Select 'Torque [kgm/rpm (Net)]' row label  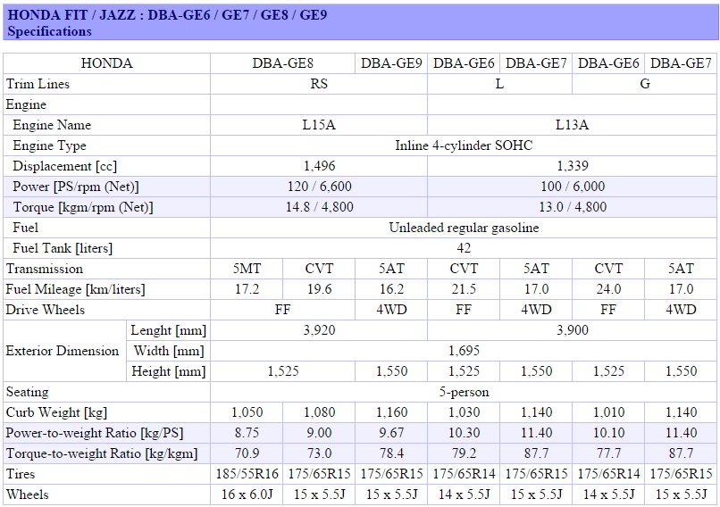point(83,207)
